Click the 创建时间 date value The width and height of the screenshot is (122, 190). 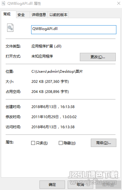click(53, 107)
